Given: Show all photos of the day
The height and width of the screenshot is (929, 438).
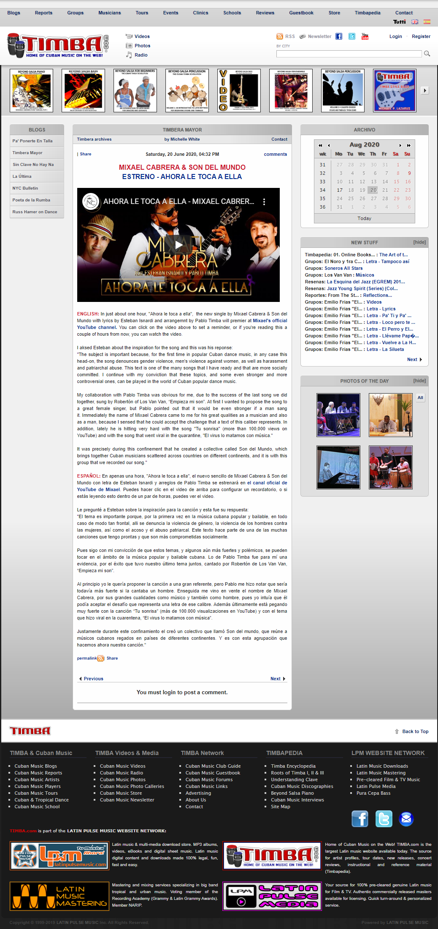Looking at the screenshot, I should 420,397.
